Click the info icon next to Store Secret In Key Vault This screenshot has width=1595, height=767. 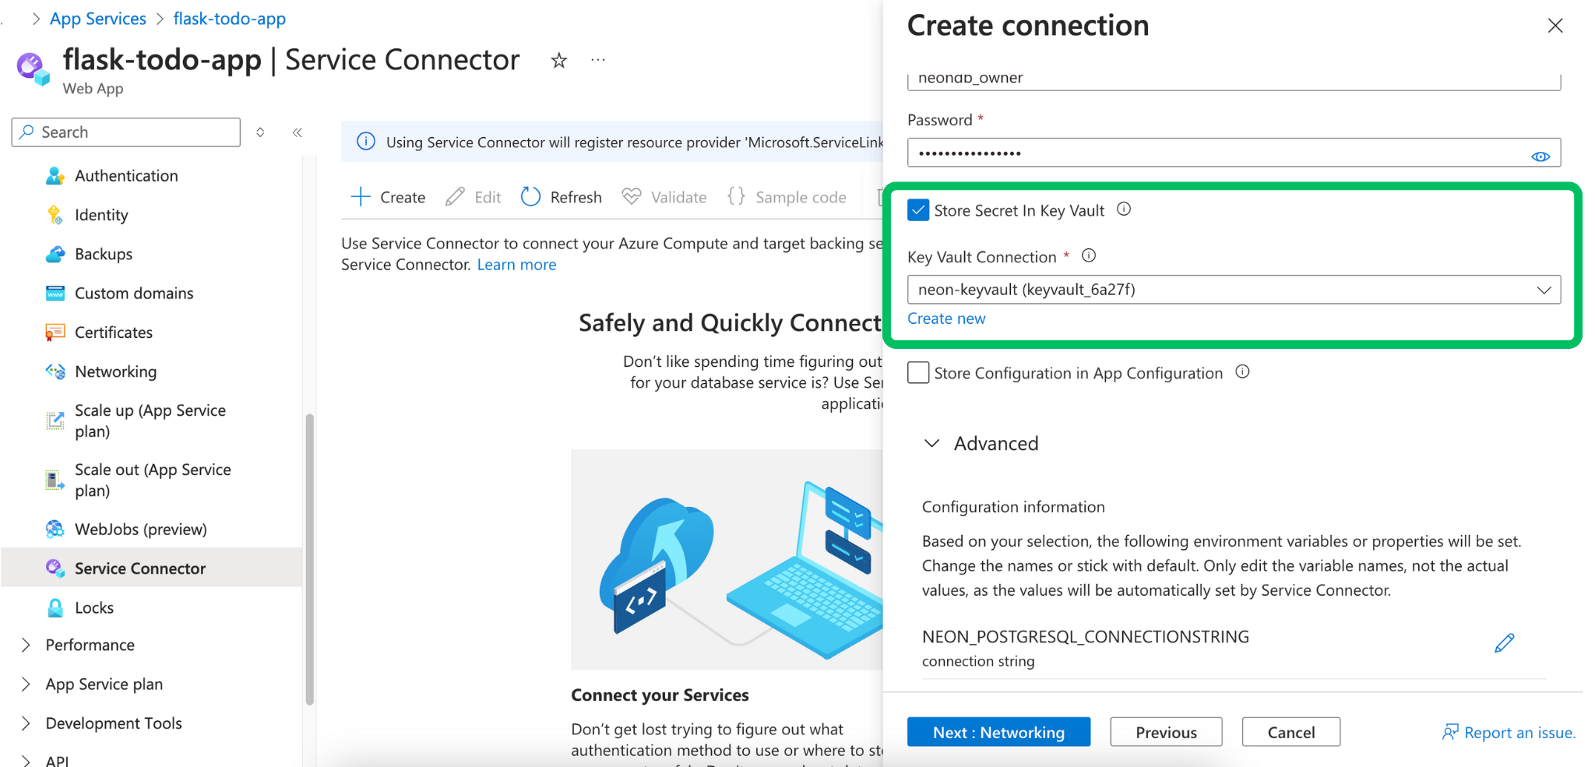pos(1124,209)
